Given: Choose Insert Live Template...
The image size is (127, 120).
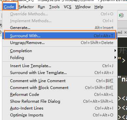Looking at the screenshot, I should [60, 66].
